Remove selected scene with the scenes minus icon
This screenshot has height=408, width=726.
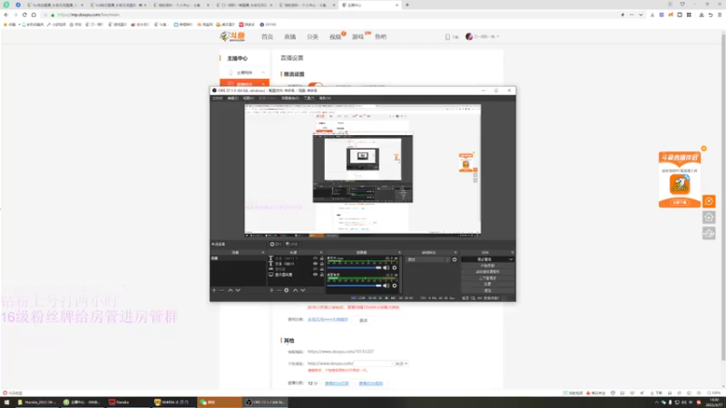pos(221,290)
